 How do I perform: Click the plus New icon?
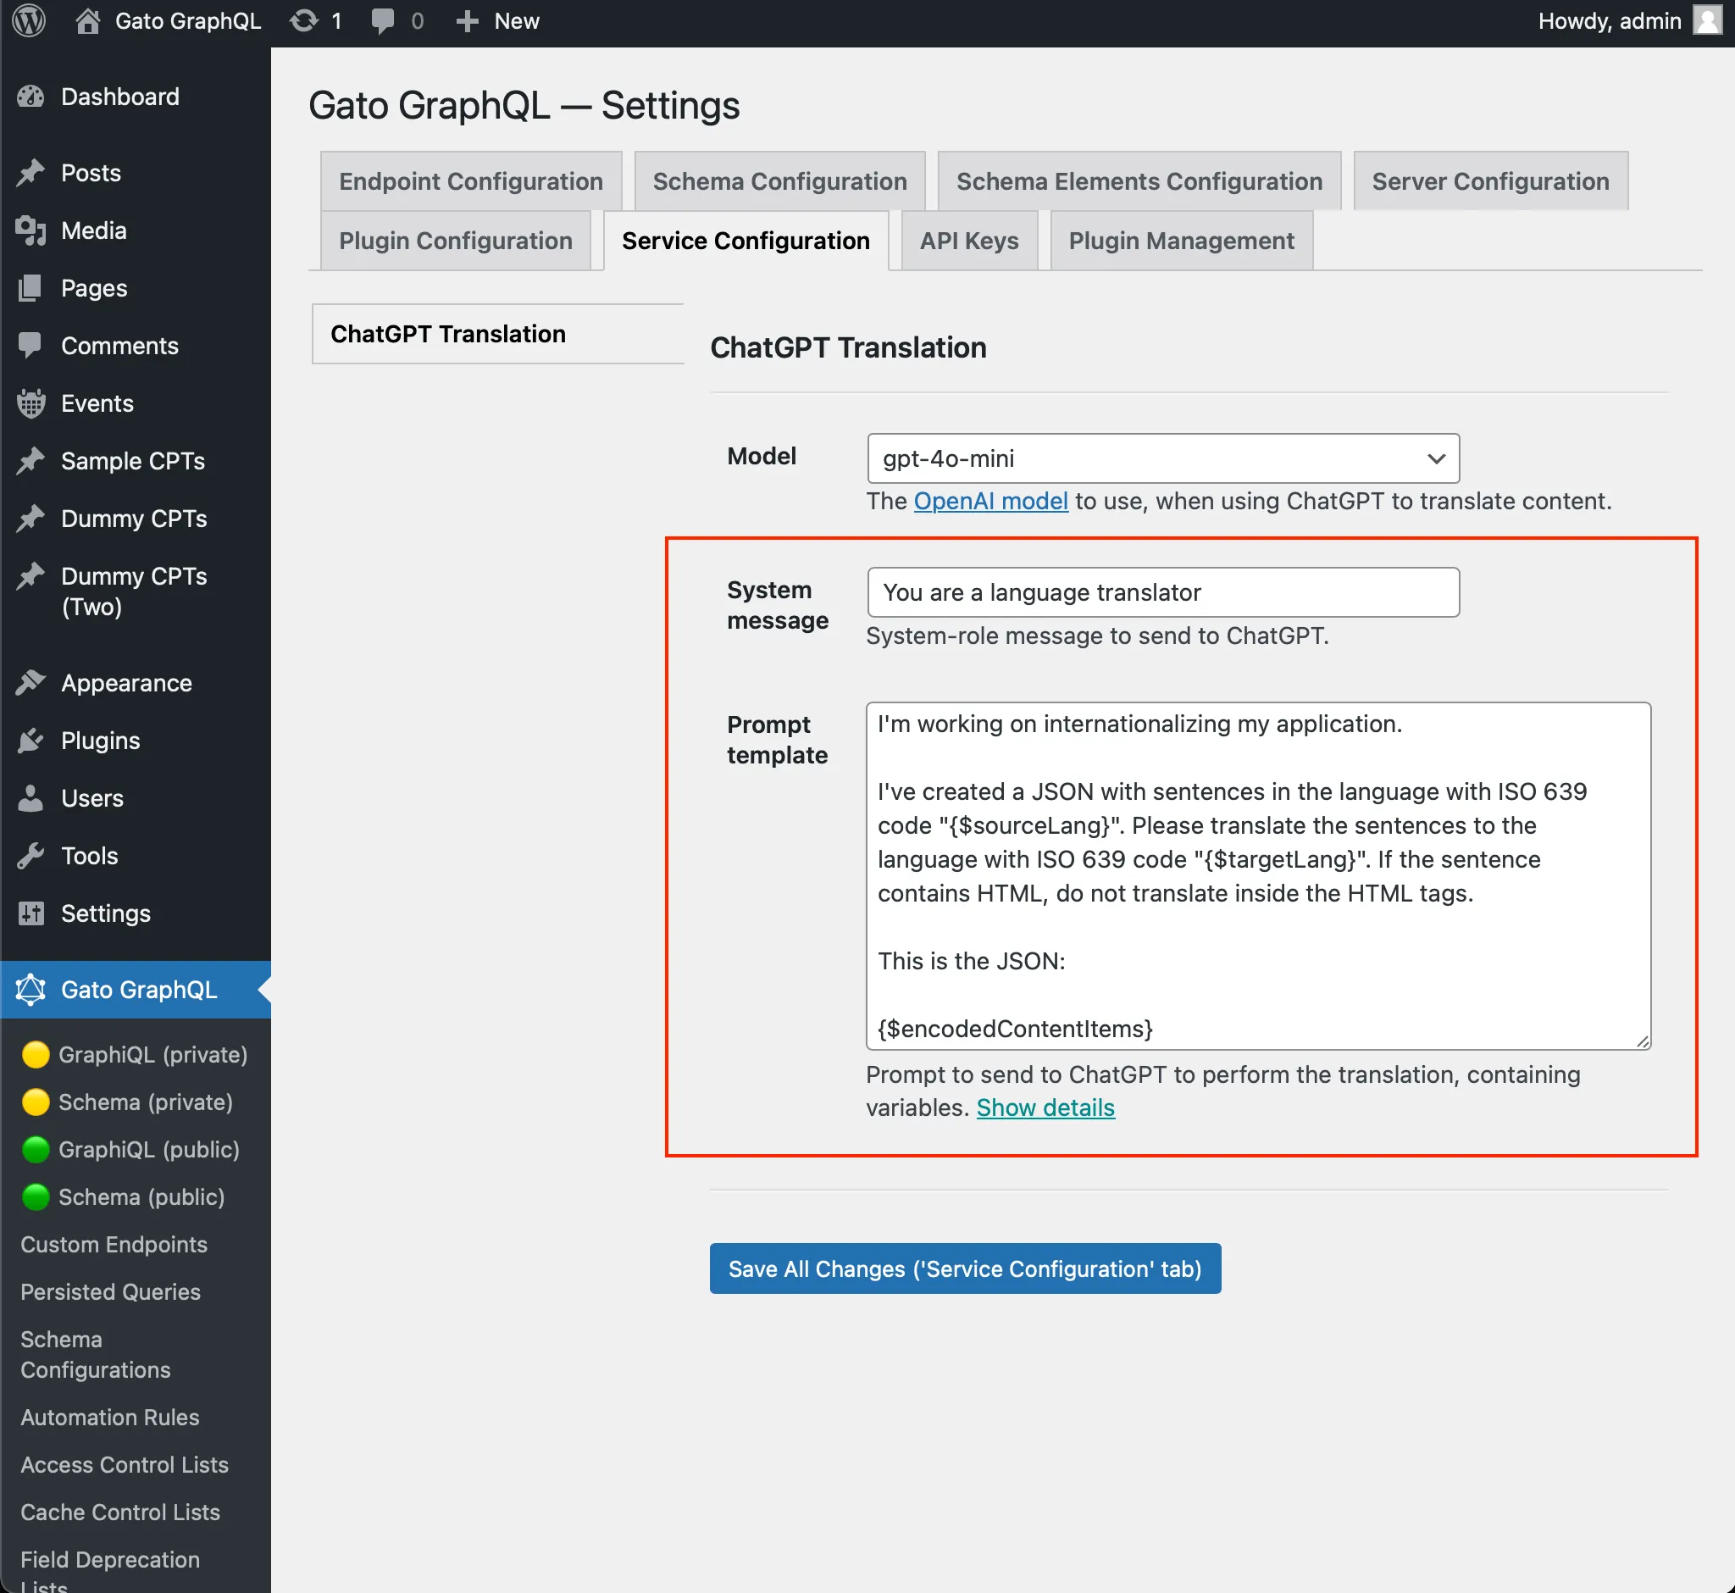(466, 20)
